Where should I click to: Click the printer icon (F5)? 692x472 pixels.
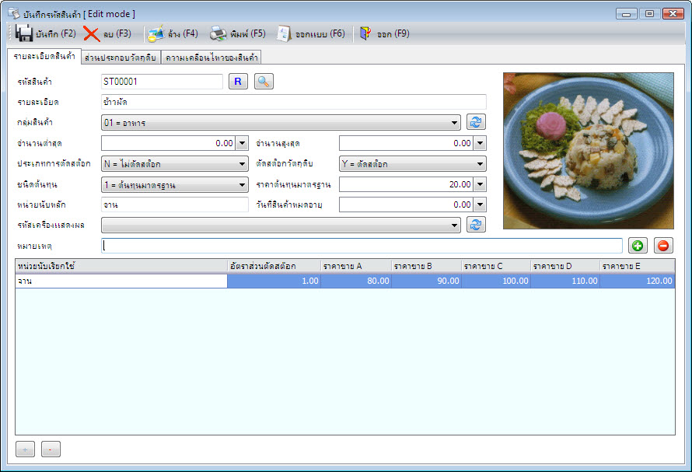click(218, 34)
